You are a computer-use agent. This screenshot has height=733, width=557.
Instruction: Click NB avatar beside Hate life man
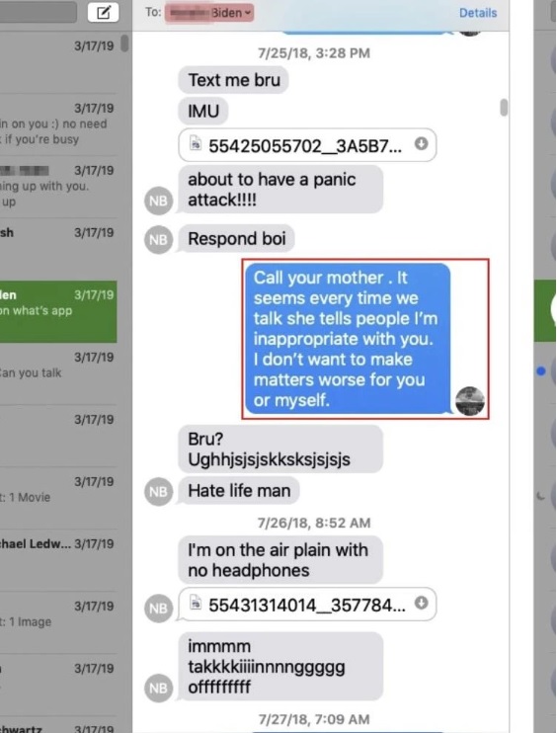pyautogui.click(x=158, y=491)
